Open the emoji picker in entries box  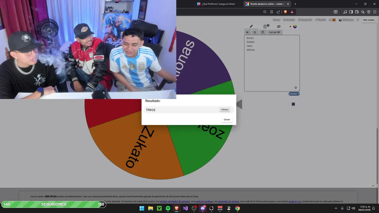click(296, 88)
